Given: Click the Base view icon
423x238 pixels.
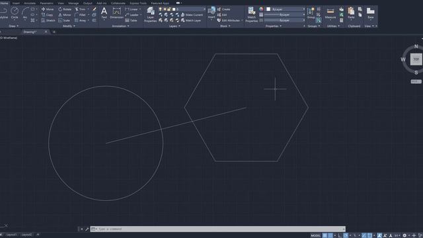Looking at the screenshot, I should point(370,13).
